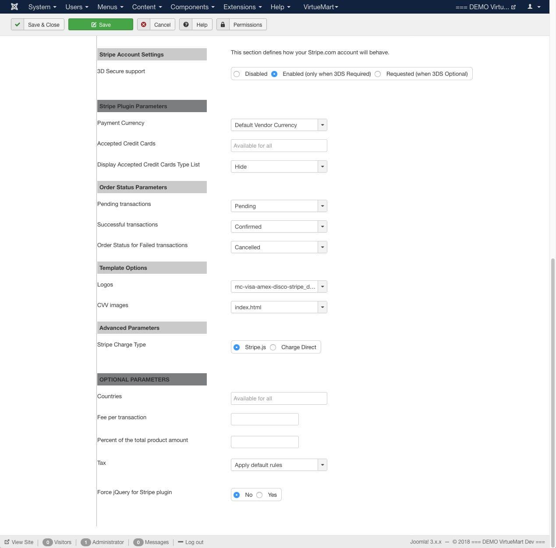Open the VirtueMart menu
The width and height of the screenshot is (556, 548).
(321, 7)
